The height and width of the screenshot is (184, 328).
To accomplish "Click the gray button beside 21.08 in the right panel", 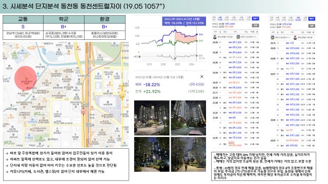I will tap(312, 26).
